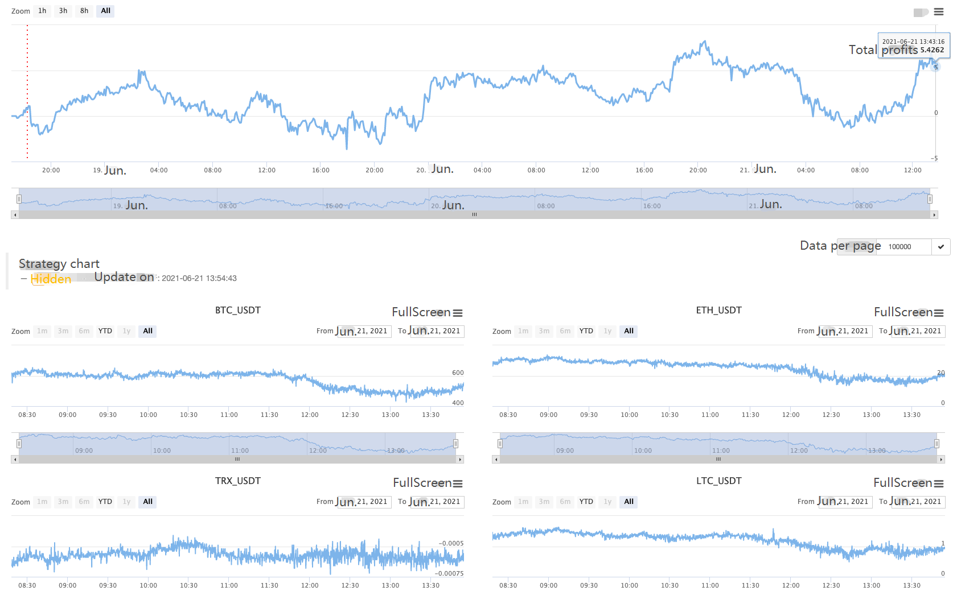Open the ETH_USDT chart context menu icon
This screenshot has height=591, width=953.
click(x=939, y=313)
